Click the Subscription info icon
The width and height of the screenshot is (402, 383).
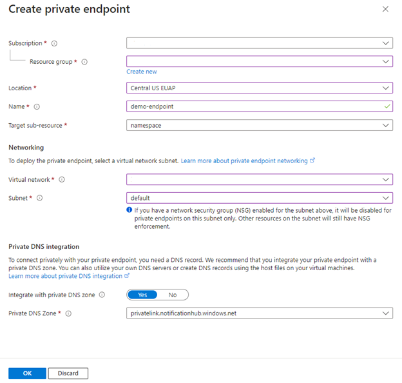pos(54,43)
